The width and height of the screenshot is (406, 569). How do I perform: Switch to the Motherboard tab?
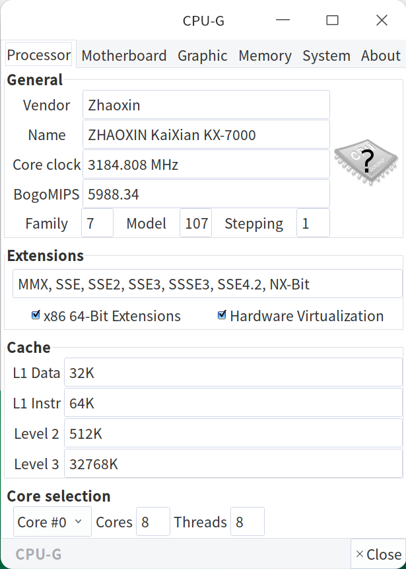tap(123, 56)
